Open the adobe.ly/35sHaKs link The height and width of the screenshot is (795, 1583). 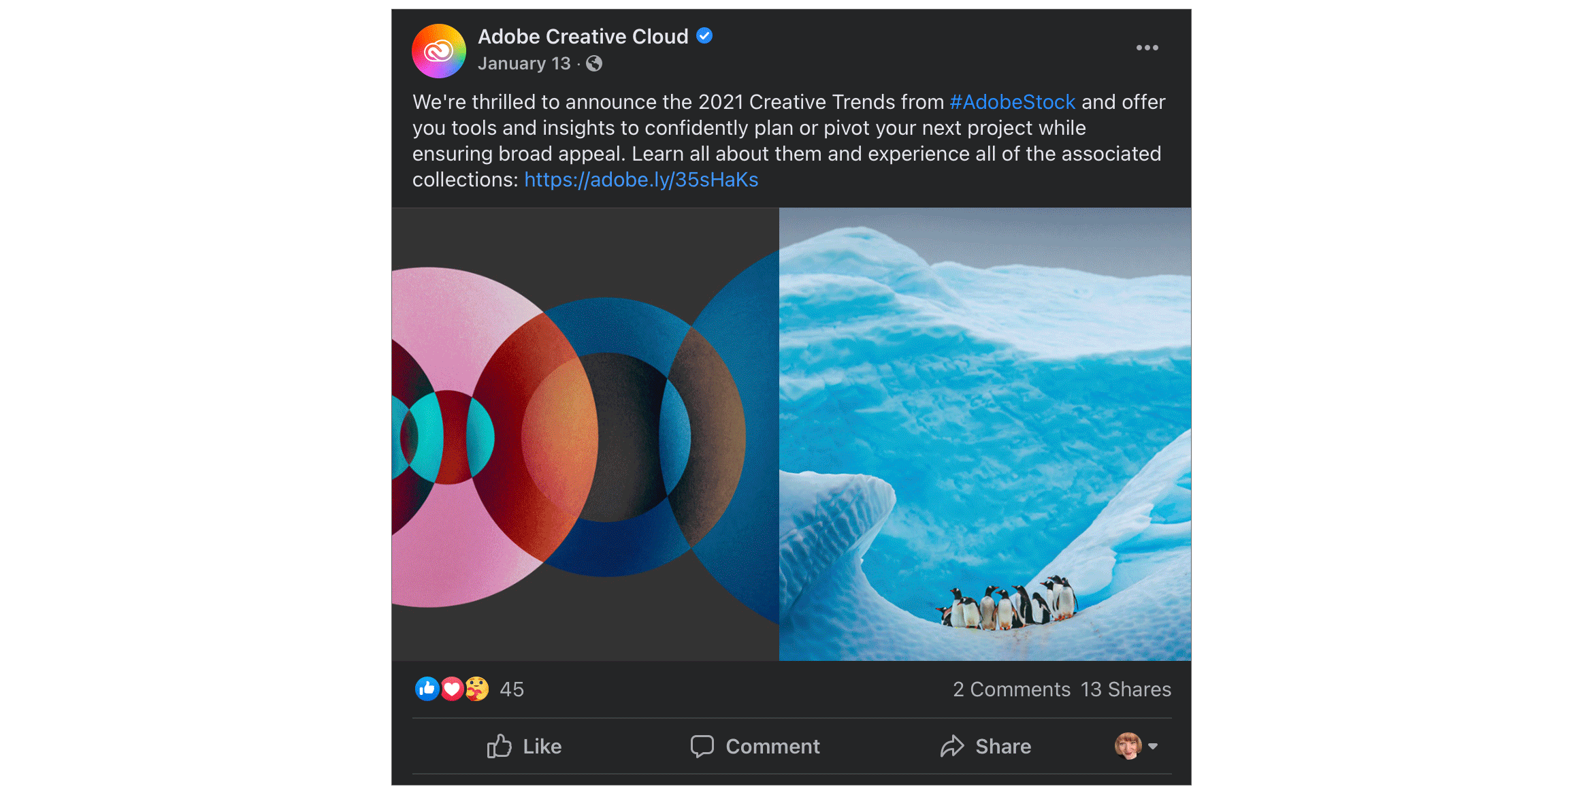[x=640, y=180]
